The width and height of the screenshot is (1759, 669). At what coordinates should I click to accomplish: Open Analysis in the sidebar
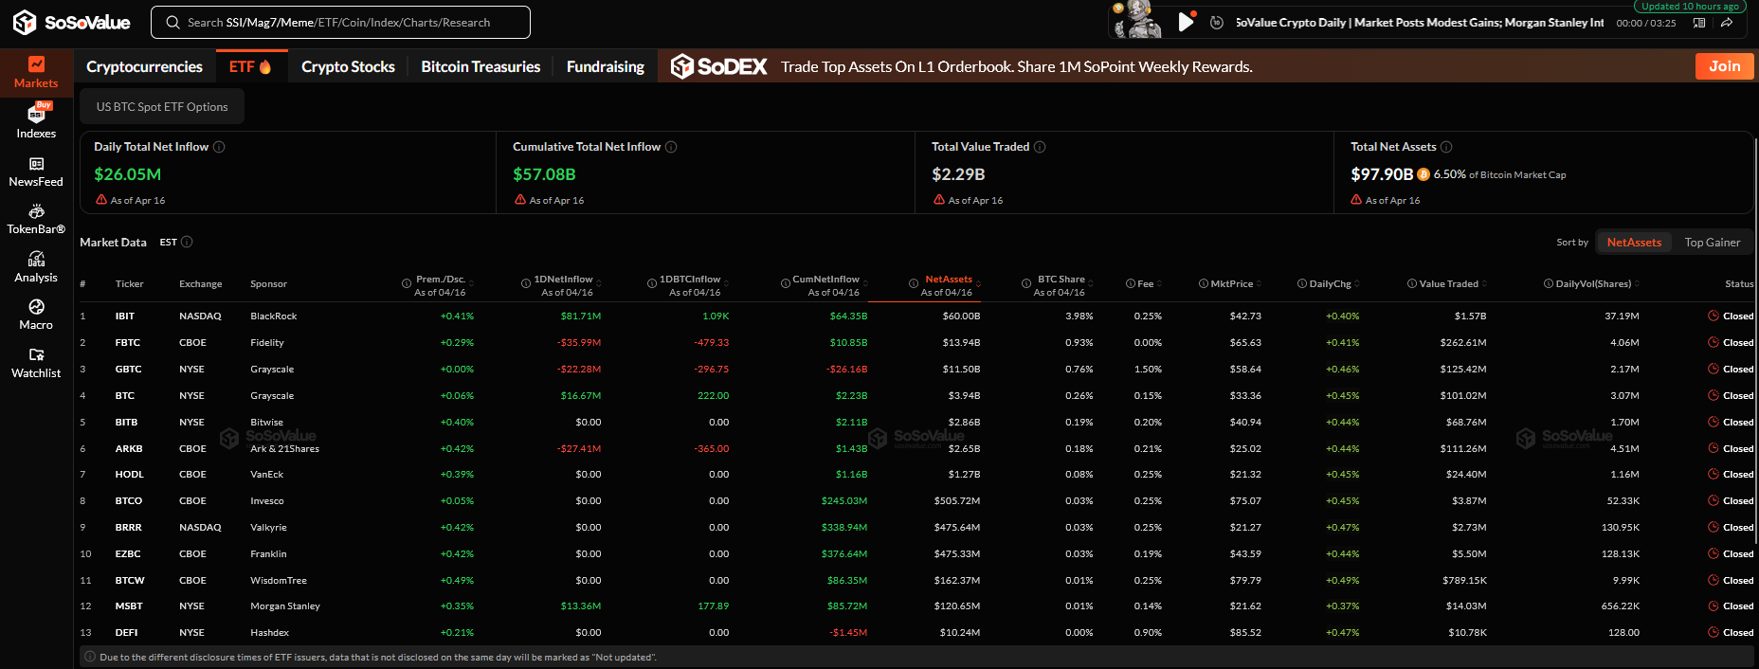[36, 267]
